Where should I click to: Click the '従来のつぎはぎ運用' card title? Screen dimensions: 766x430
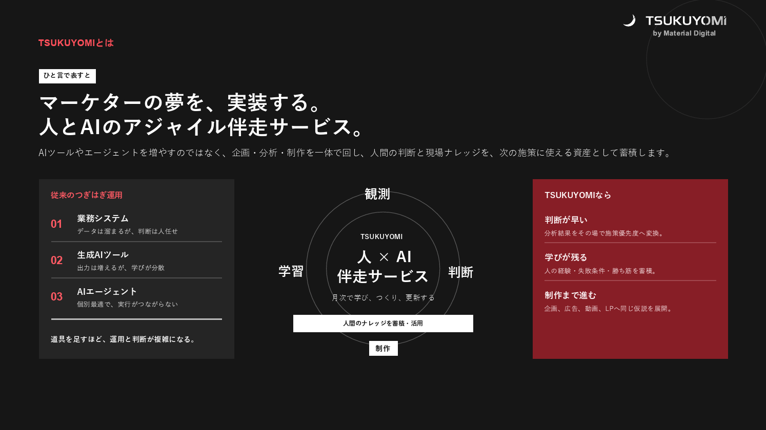[x=87, y=195]
